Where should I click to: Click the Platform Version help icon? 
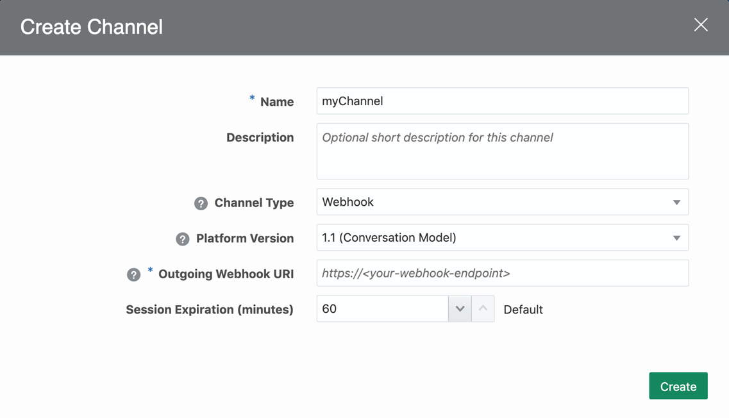coord(183,239)
